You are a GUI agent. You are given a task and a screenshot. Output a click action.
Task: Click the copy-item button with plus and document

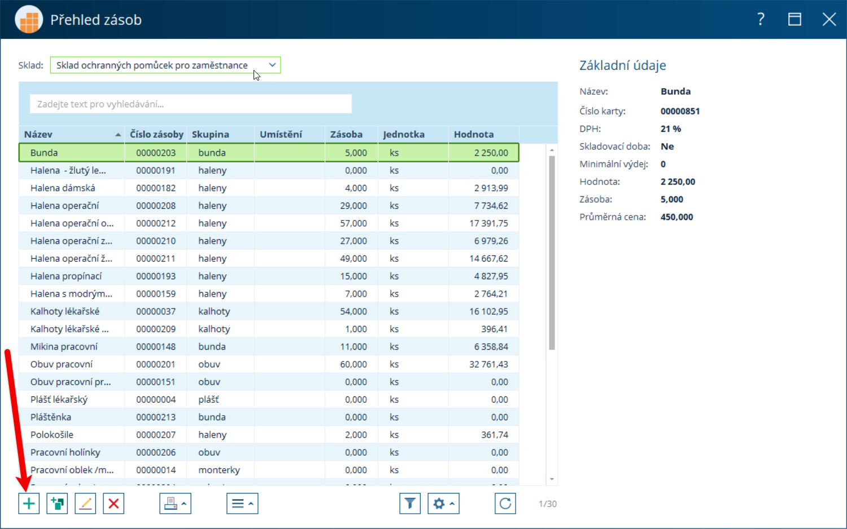tap(57, 504)
